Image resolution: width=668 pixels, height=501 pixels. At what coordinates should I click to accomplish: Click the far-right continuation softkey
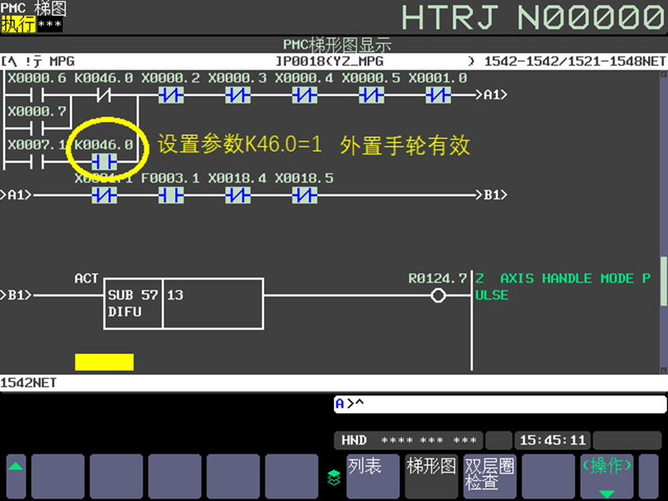click(649, 476)
